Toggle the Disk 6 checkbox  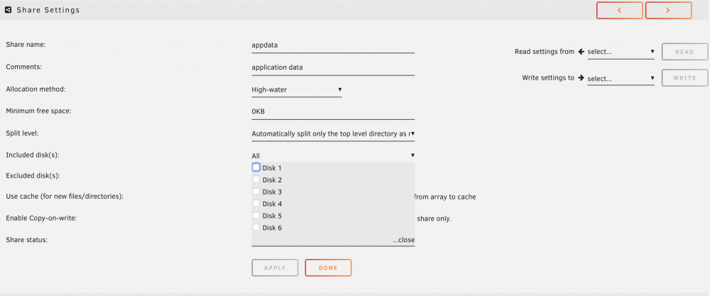tap(256, 227)
